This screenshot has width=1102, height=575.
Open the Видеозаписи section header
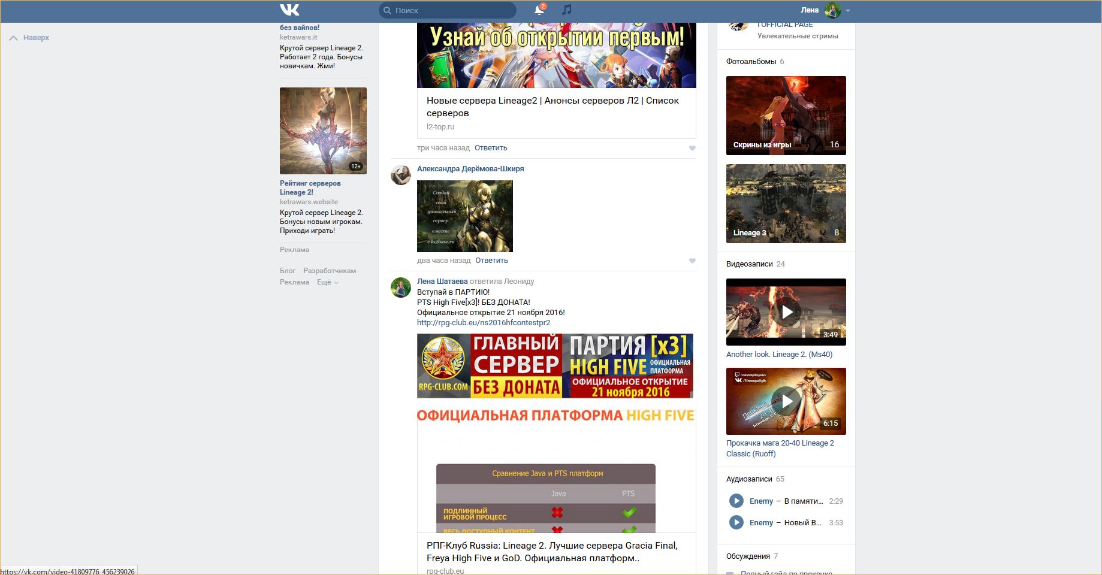point(749,264)
